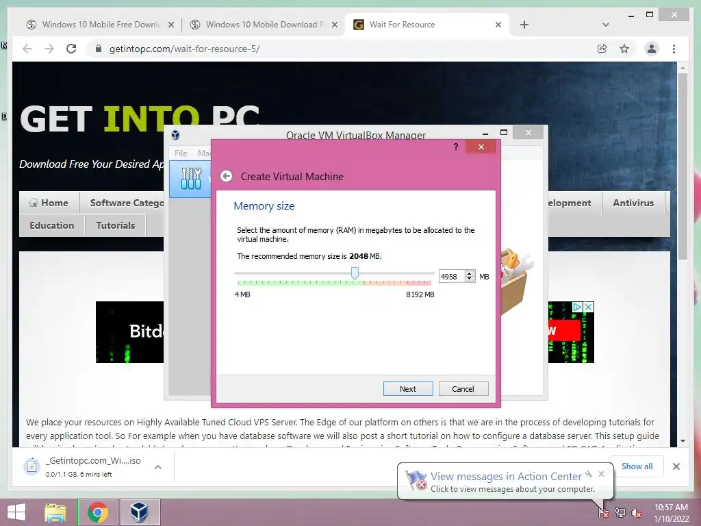Open File Explorer from taskbar
This screenshot has height=526, width=701.
55,512
